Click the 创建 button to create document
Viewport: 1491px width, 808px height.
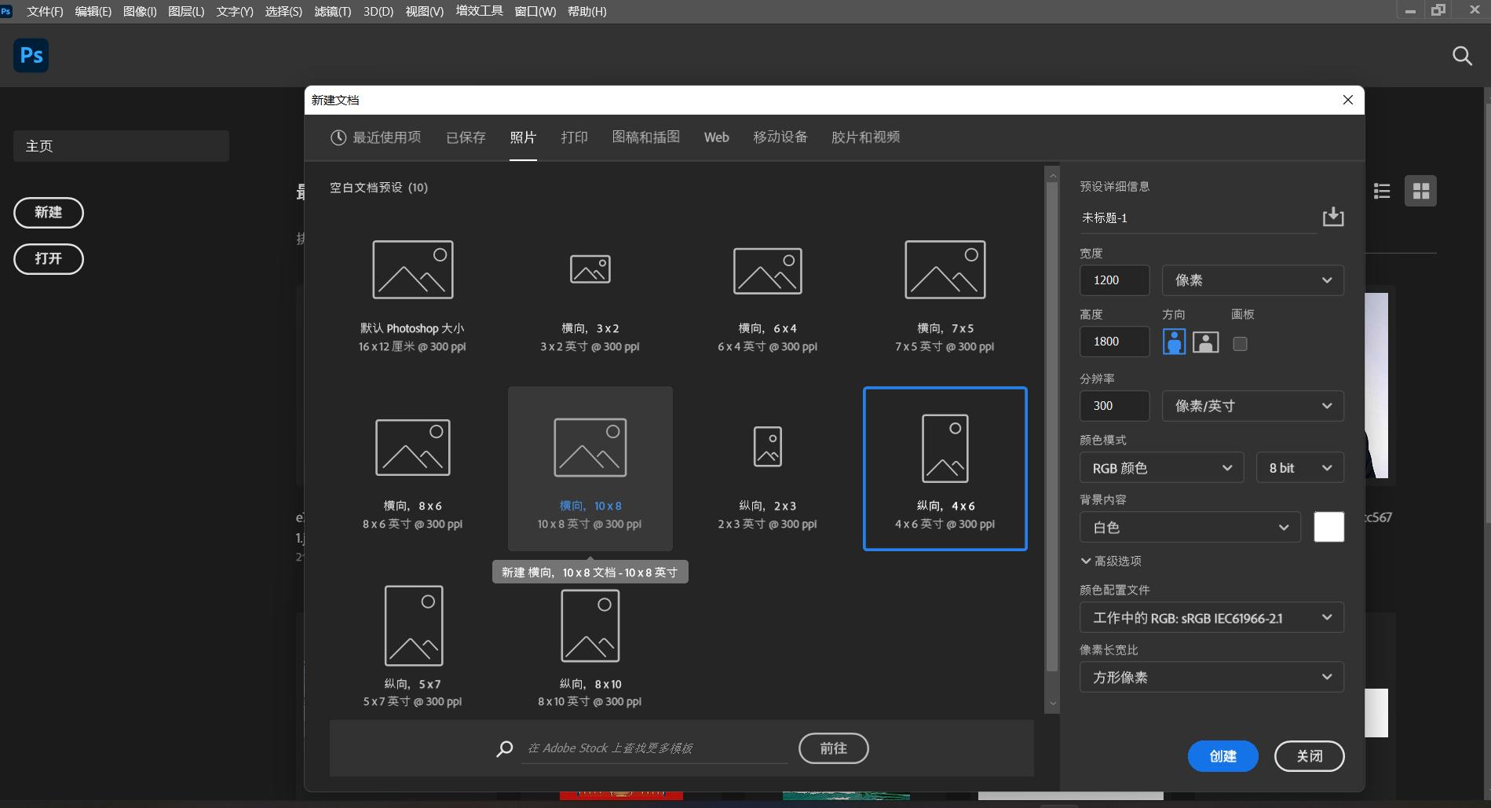pos(1222,755)
